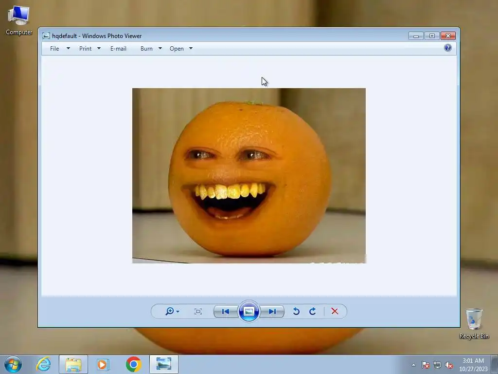
Task: Click the clock showing 3:01 AM
Action: (x=473, y=365)
